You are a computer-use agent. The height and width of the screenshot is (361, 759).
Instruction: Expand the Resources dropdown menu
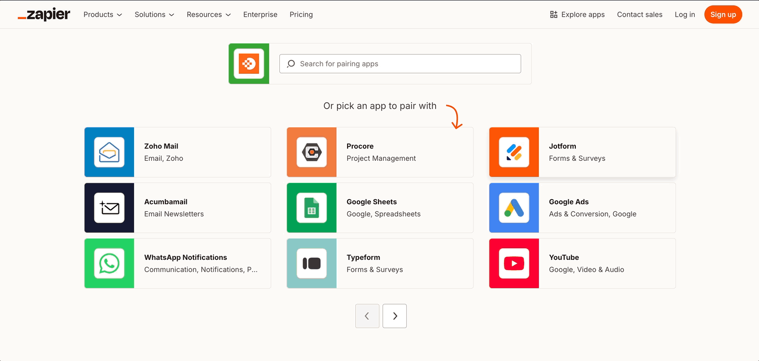(x=208, y=15)
